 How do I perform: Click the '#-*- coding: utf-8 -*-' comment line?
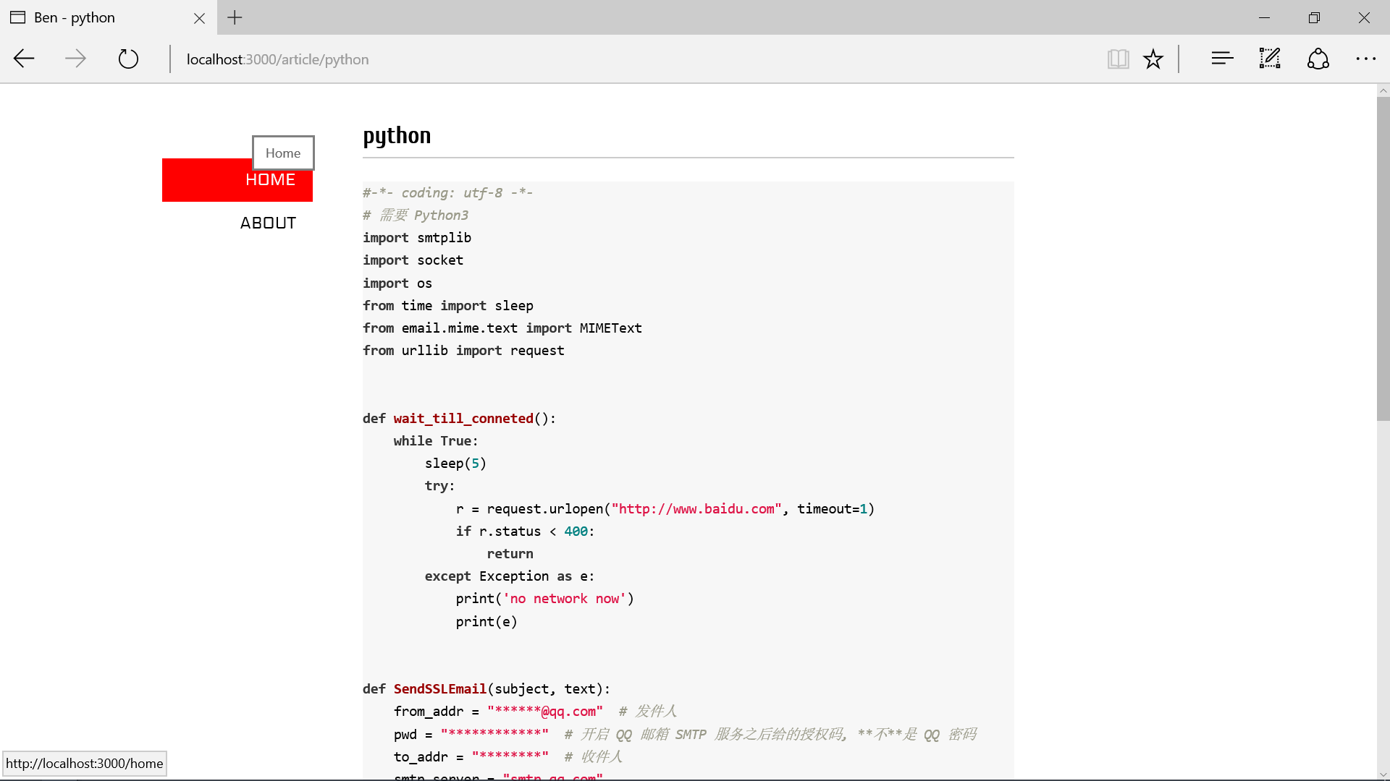click(447, 192)
